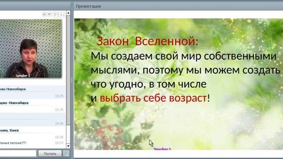Viewport: 283px width, 159px height.
Task: Click the chat message ending 'моложе???'
Action: 13,143
